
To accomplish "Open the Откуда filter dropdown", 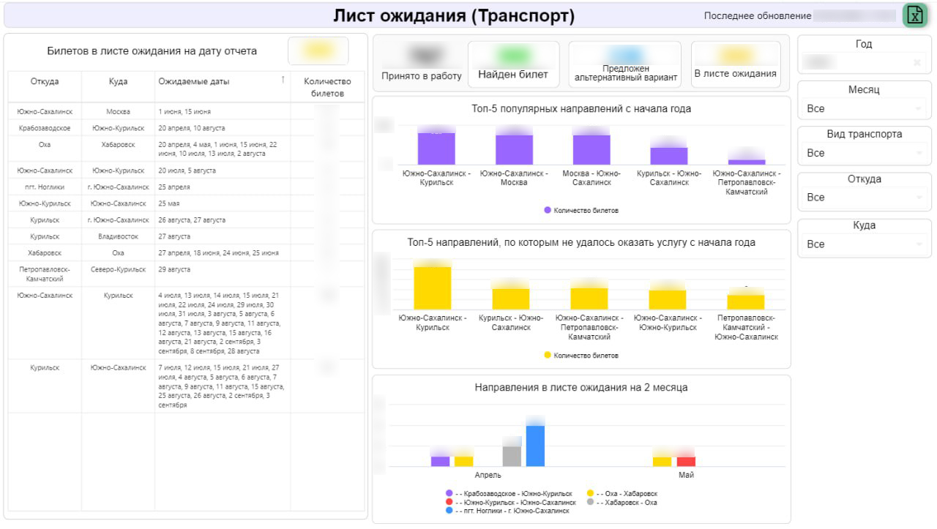I will tap(864, 198).
